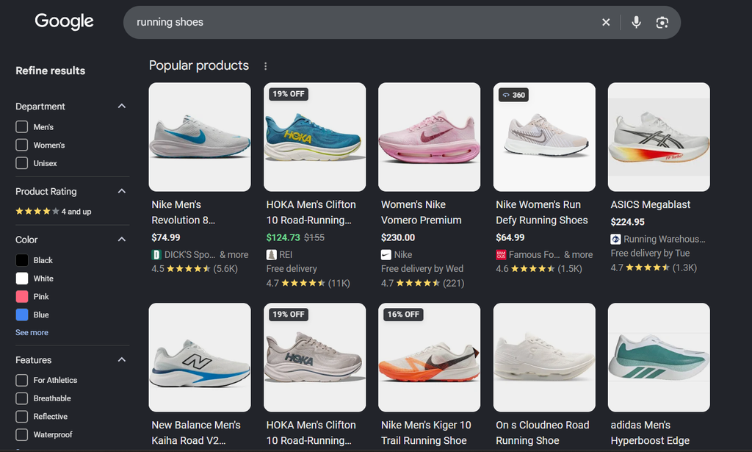This screenshot has height=452, width=752.
Task: Click the DICK'S Sporting Goods store icon
Action: (x=156, y=255)
